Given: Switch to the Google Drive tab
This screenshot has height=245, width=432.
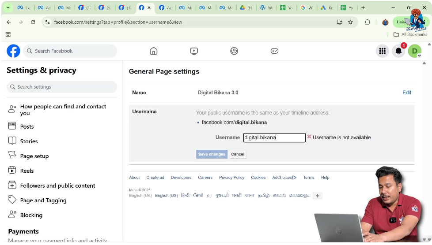Looking at the screenshot, I should point(246,7).
